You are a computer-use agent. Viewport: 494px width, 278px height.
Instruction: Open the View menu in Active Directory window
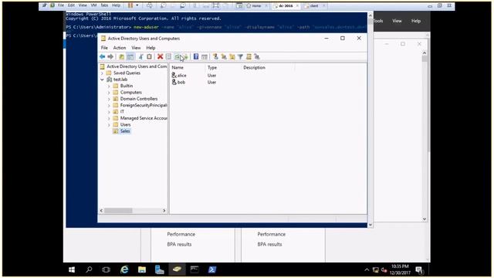tap(136, 48)
